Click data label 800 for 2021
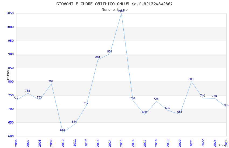Screen dimensions: 229x148 point(191,79)
